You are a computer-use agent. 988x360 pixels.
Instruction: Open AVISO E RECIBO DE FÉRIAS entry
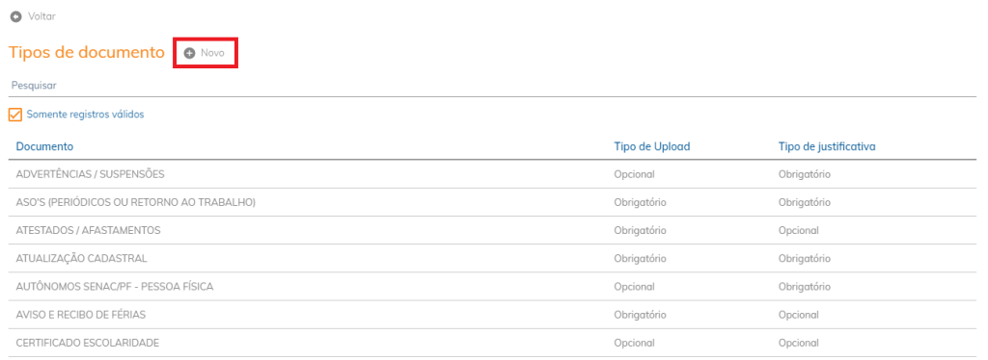coord(493,315)
